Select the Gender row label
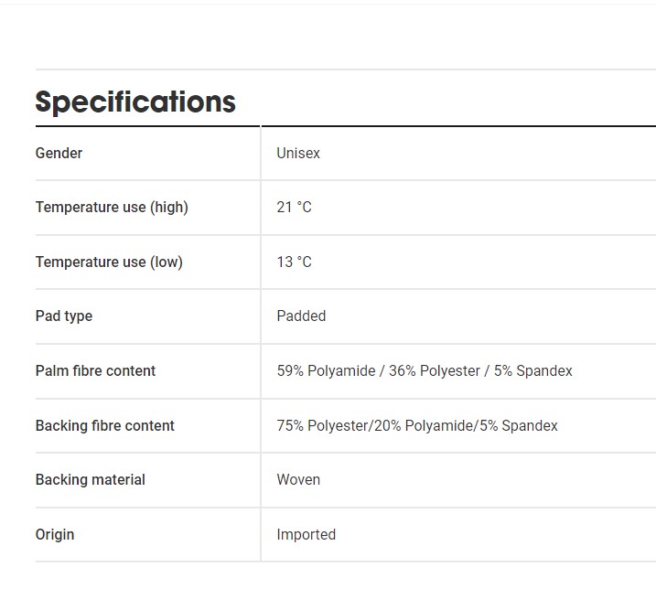Image resolution: width=656 pixels, height=610 pixels. [x=59, y=153]
